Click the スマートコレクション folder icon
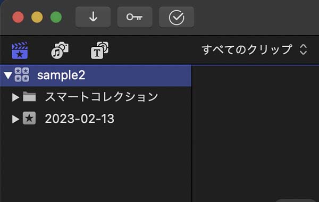 click(x=29, y=96)
